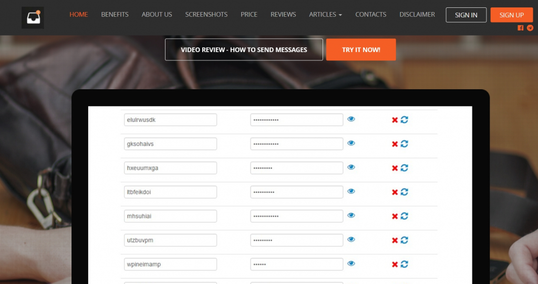Click the password field for wpineimamp
The height and width of the screenshot is (284, 538).
coord(297,264)
